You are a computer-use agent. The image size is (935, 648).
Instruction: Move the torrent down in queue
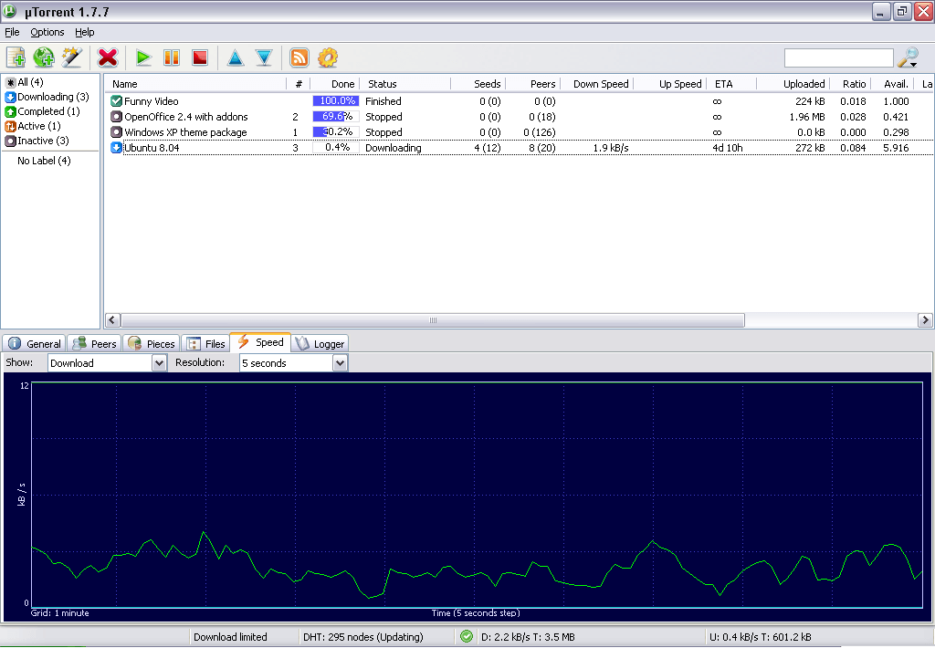[x=263, y=57]
